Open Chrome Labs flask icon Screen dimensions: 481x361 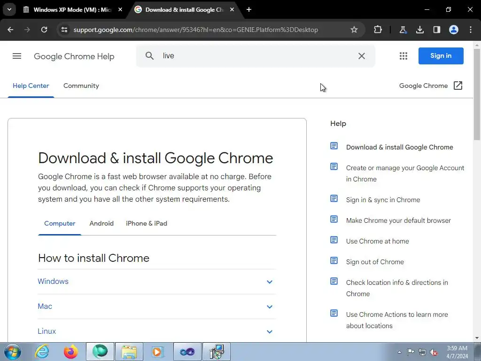[403, 30]
